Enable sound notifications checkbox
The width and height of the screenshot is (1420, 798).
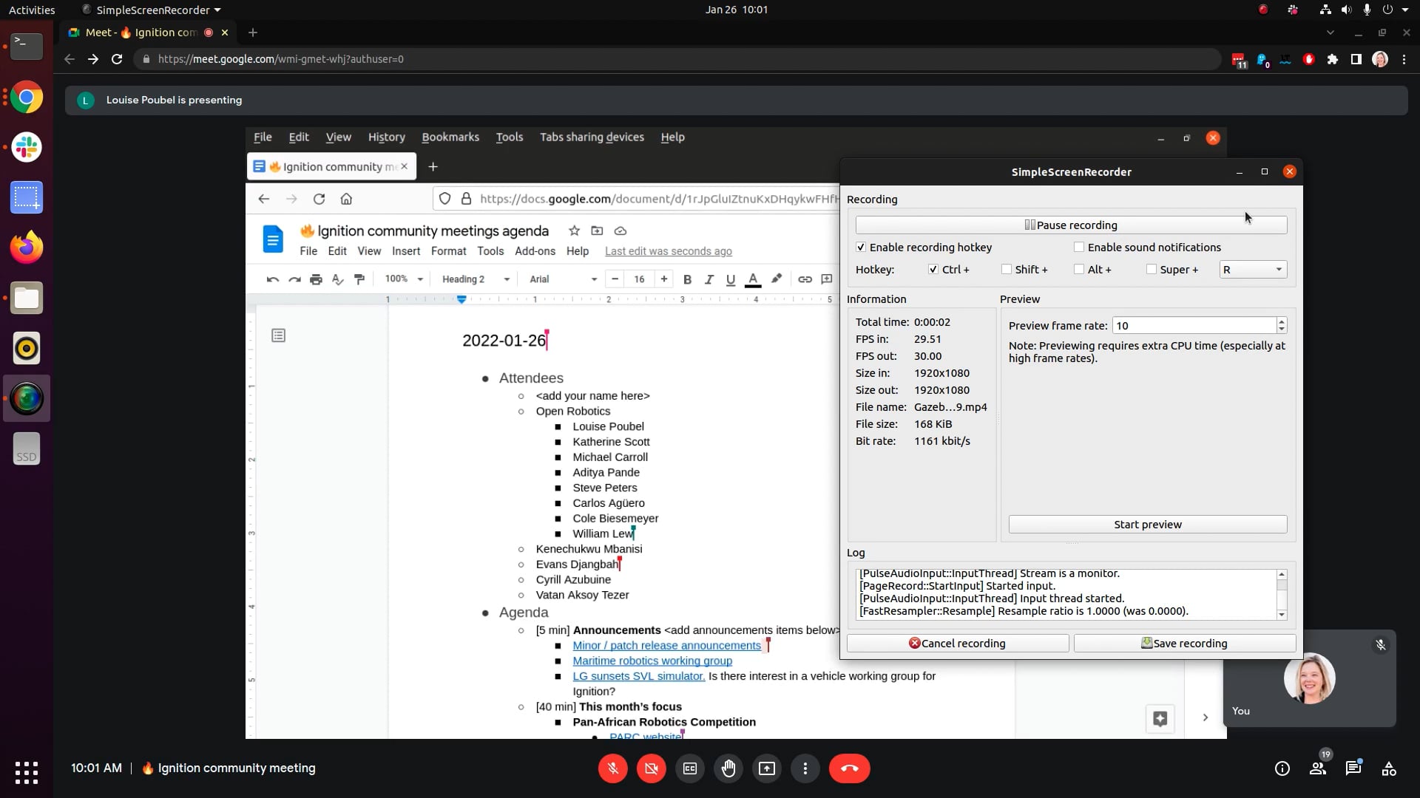pos(1079,248)
